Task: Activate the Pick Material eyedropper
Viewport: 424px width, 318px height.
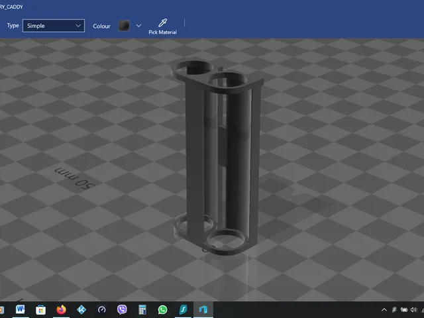Action: 162,26
